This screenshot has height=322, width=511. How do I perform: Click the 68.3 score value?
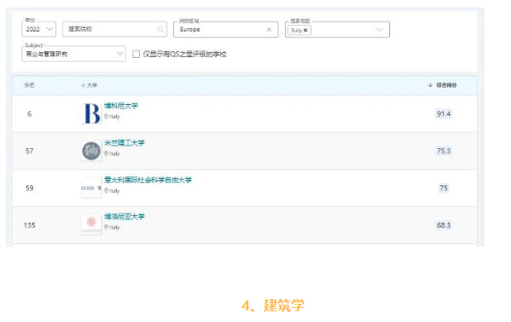pos(444,225)
